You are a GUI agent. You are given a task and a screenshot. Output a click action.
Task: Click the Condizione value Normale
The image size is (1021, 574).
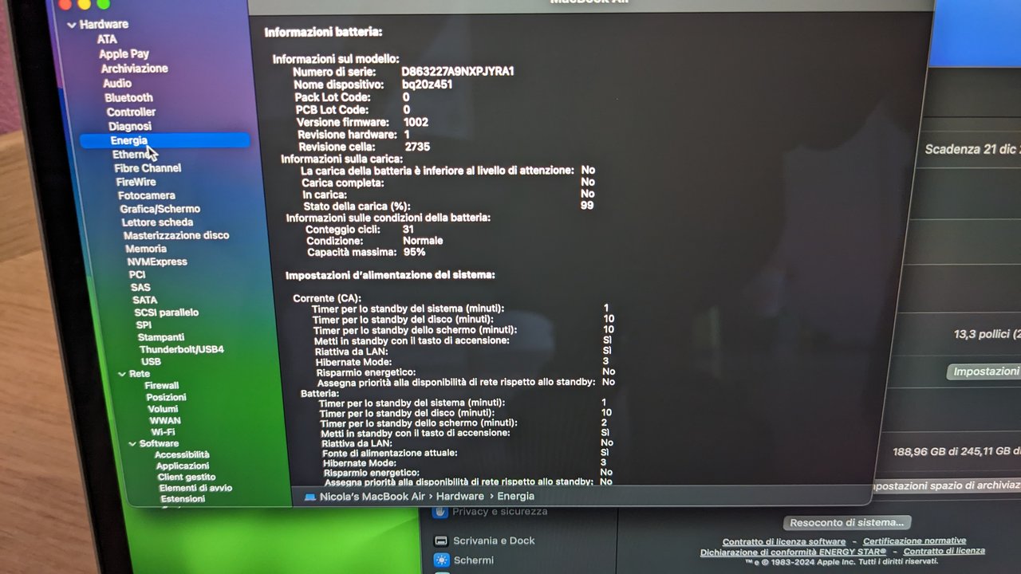(423, 241)
